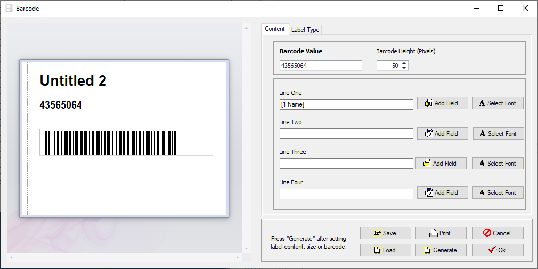Confirm with the Ok checkmark button
The height and width of the screenshot is (269, 538).
coord(498,250)
